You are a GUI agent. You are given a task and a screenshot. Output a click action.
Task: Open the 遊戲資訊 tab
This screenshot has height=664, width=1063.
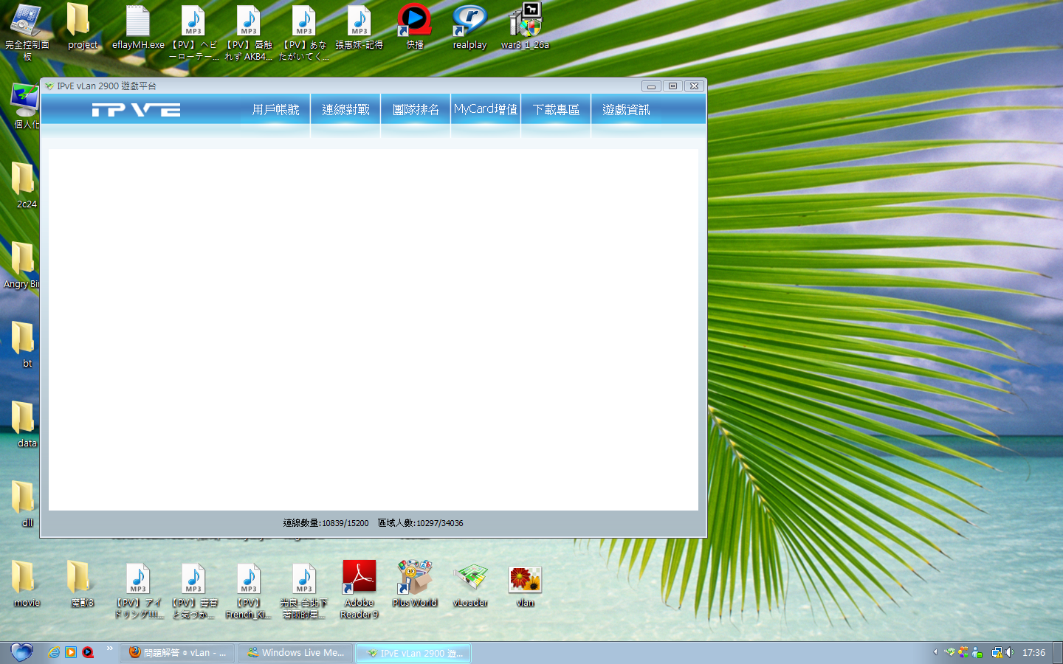626,110
